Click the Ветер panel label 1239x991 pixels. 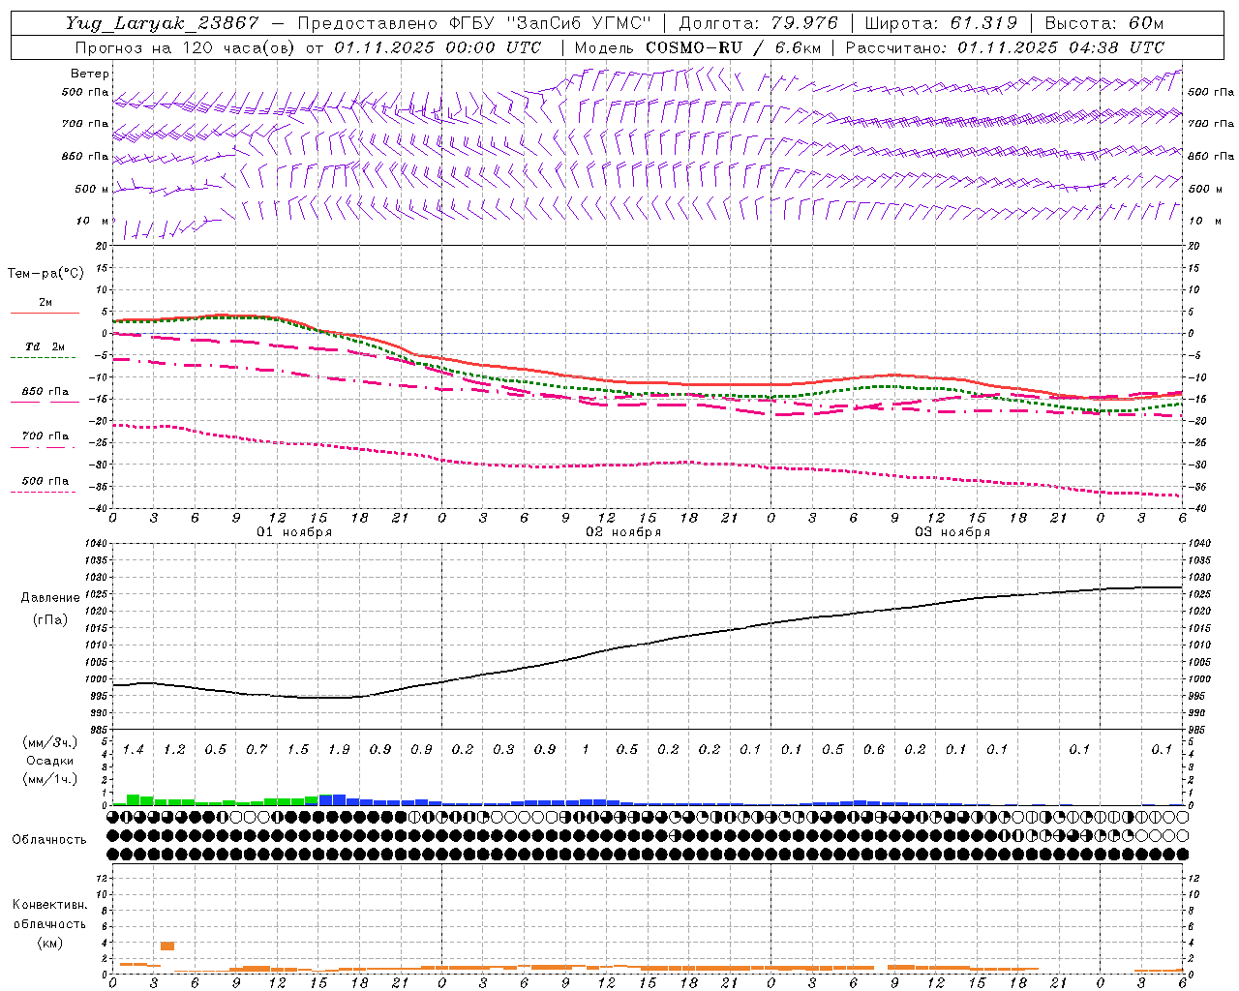pos(90,74)
